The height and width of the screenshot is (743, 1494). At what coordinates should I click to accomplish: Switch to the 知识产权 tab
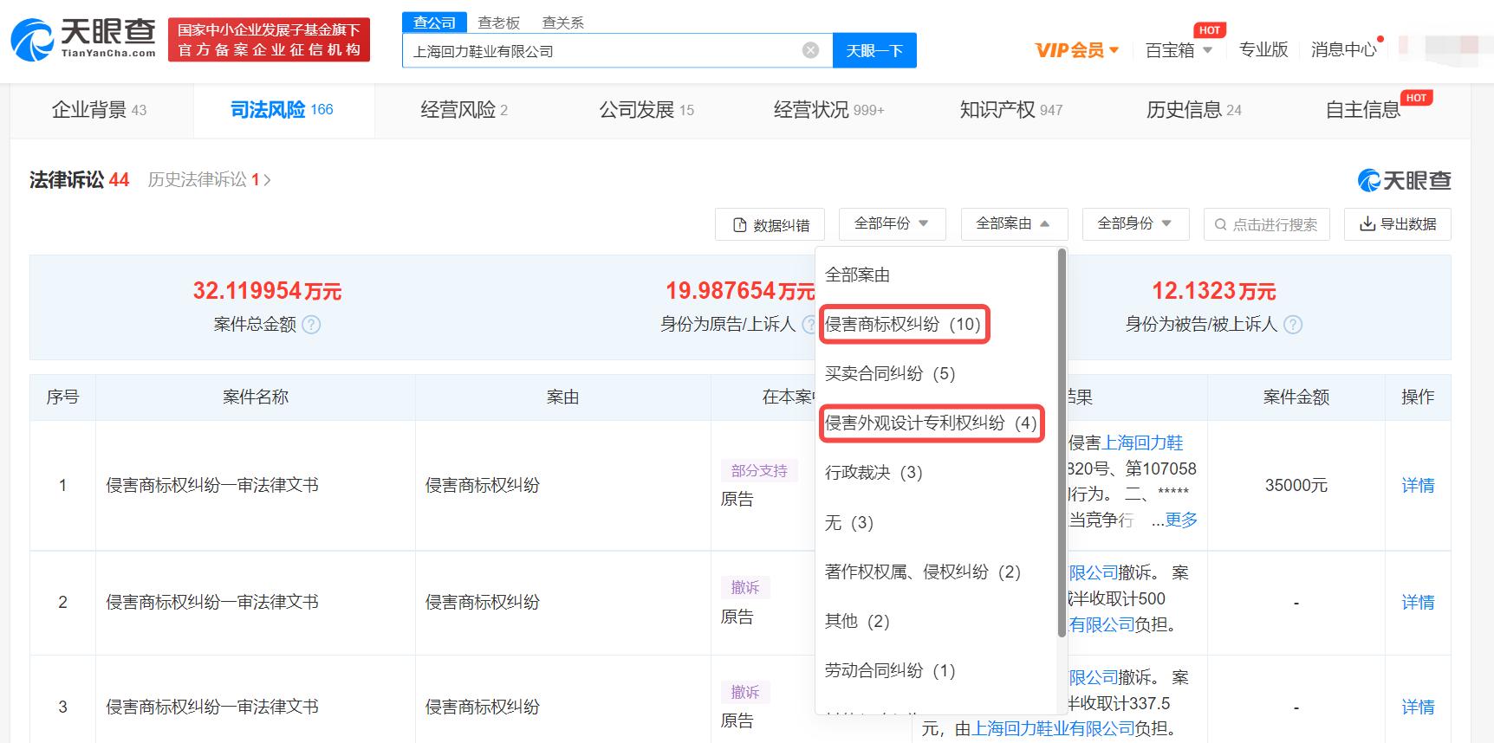tap(1010, 110)
